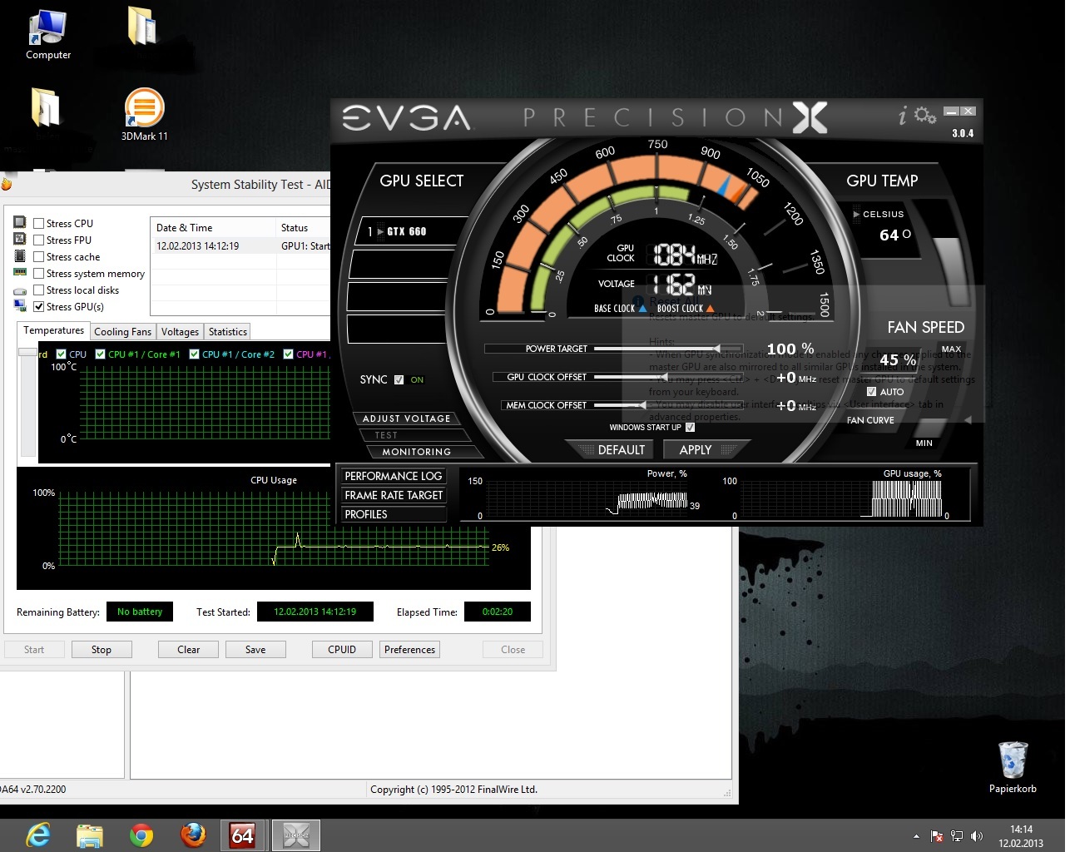
Task: Click the disk drive icon beside Stress local disks
Action: pyautogui.click(x=20, y=290)
